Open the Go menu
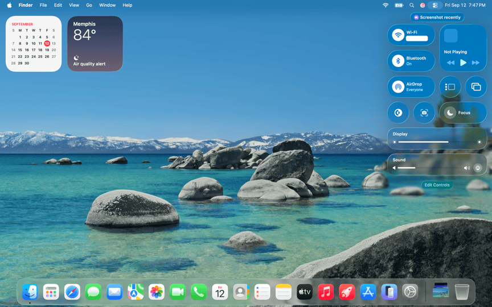 click(89, 5)
